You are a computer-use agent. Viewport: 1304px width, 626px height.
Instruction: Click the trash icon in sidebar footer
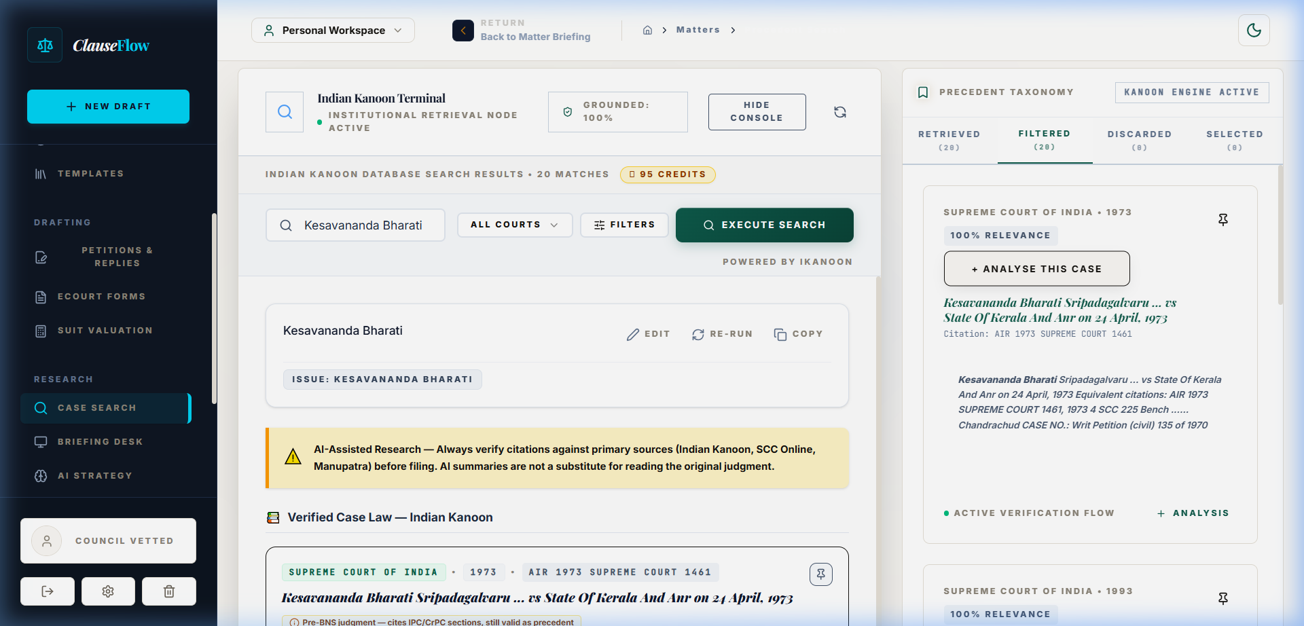(x=169, y=591)
